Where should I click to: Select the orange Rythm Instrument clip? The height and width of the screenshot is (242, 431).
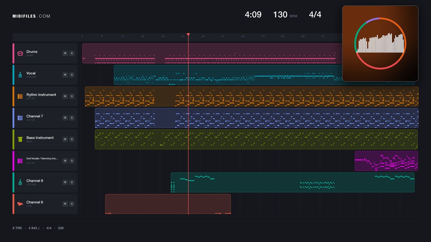[252, 96]
